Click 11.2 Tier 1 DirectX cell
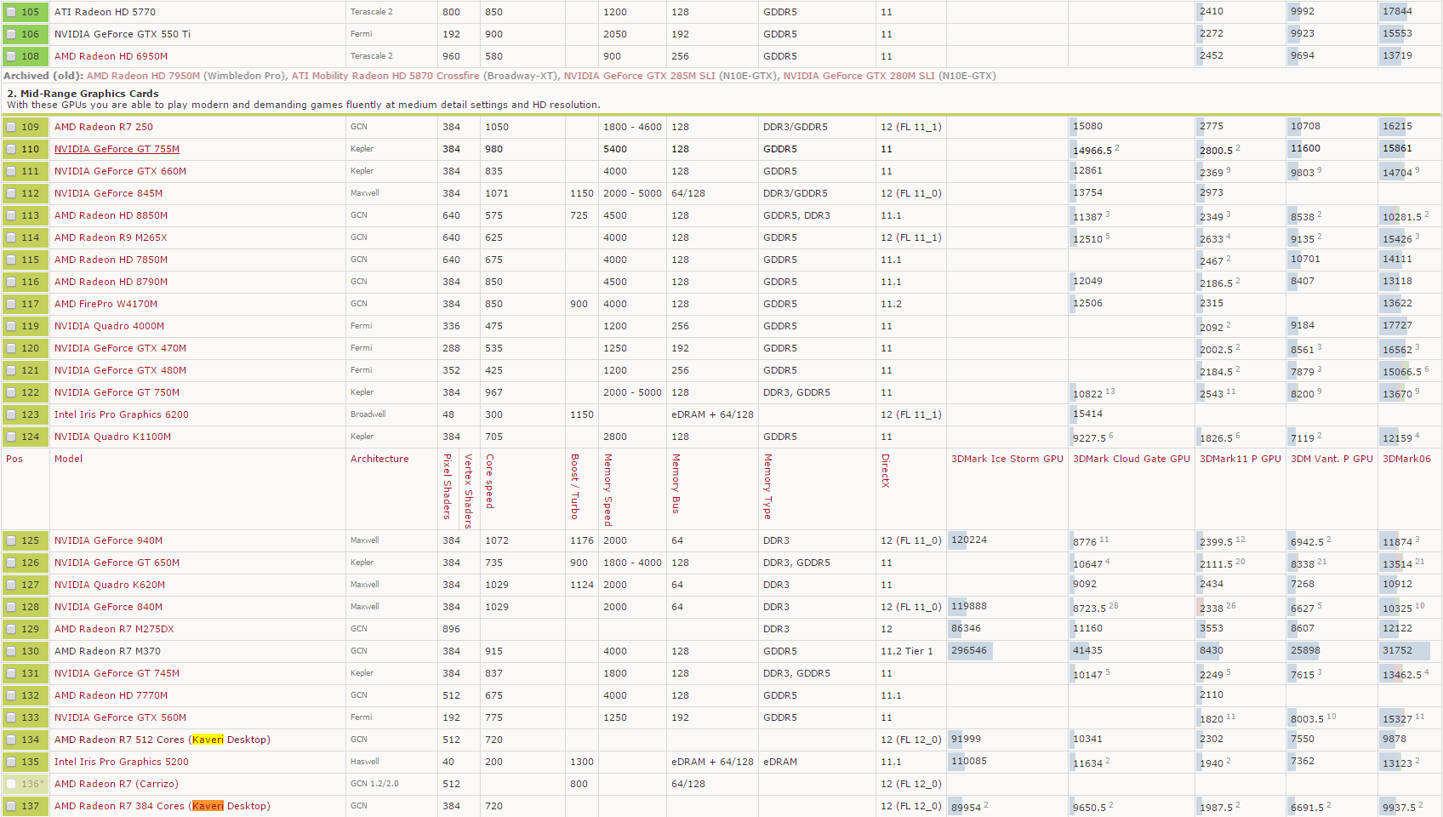 pyautogui.click(x=906, y=651)
